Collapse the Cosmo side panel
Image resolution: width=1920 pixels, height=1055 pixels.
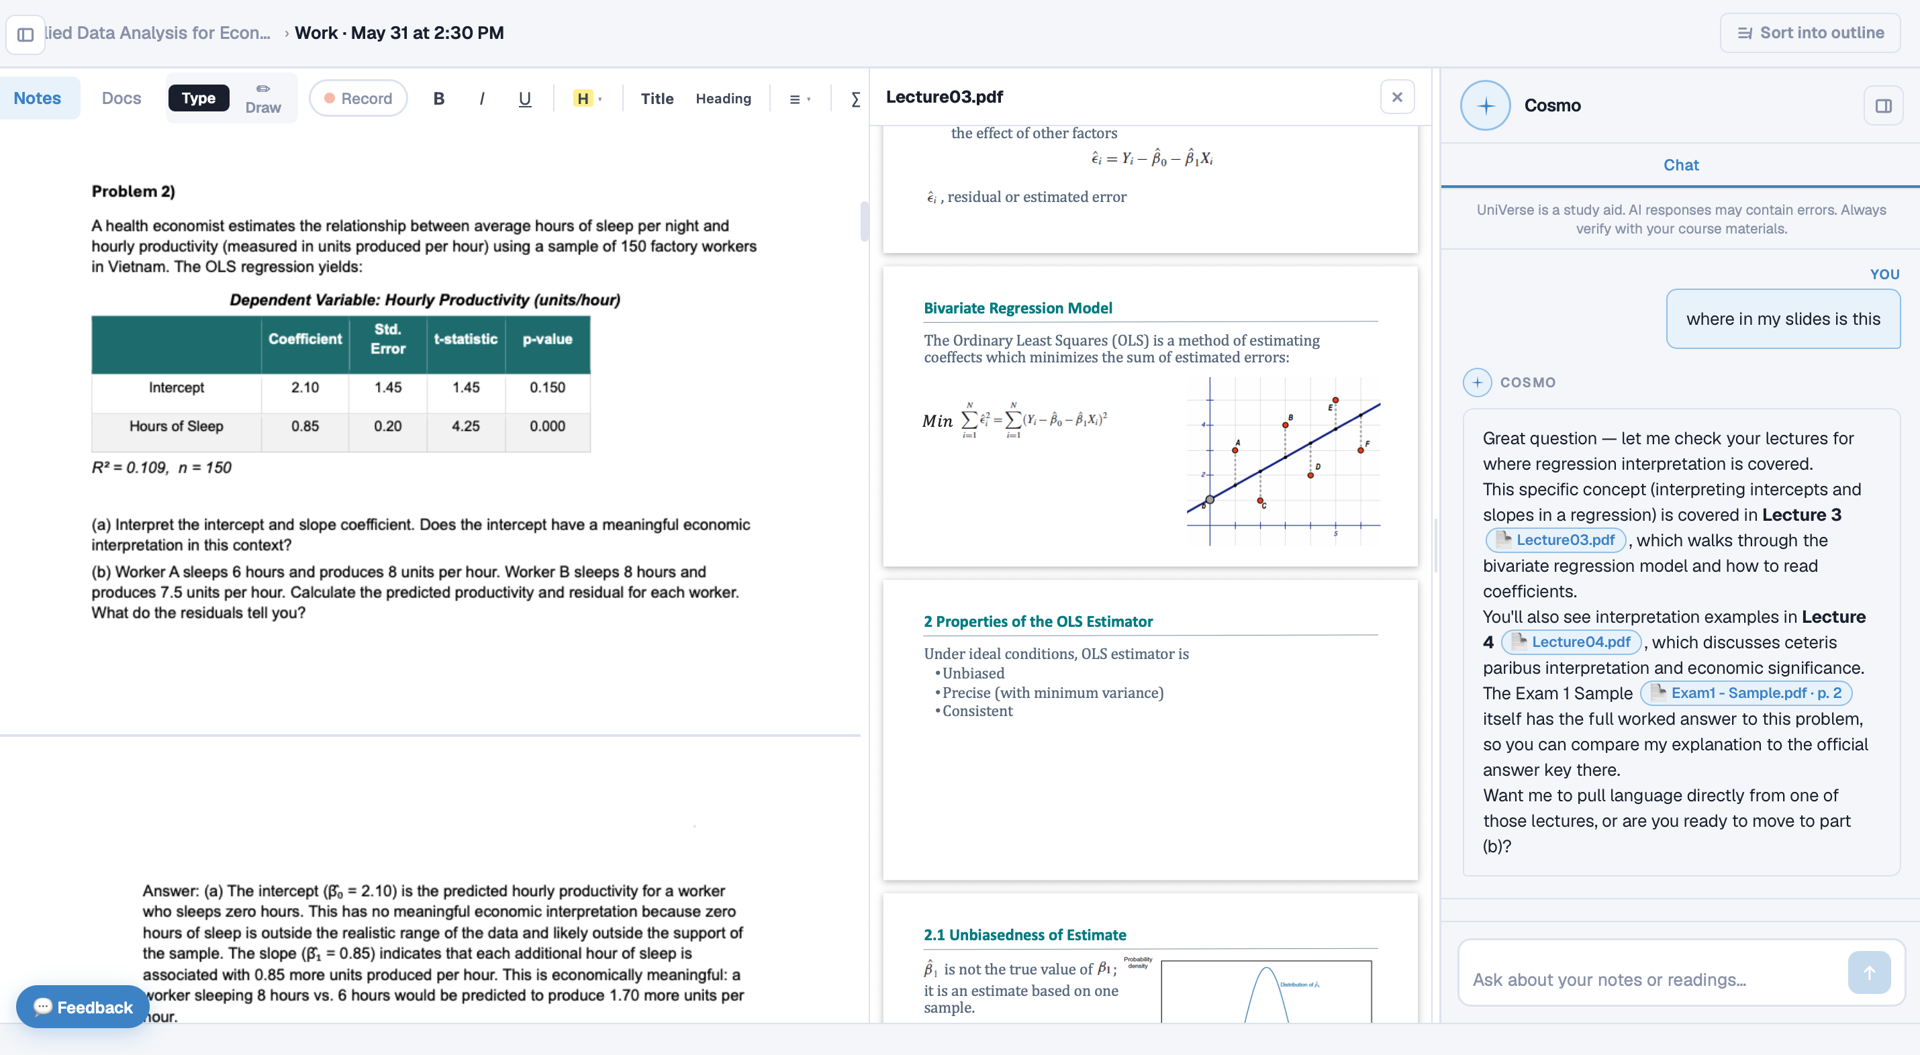[1882, 106]
